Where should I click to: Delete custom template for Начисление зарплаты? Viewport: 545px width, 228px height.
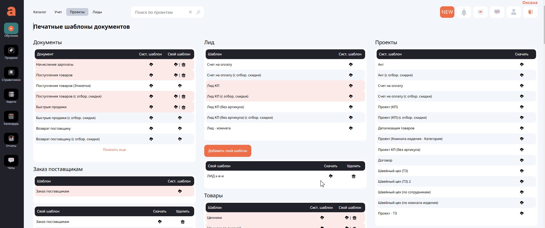coord(184,65)
